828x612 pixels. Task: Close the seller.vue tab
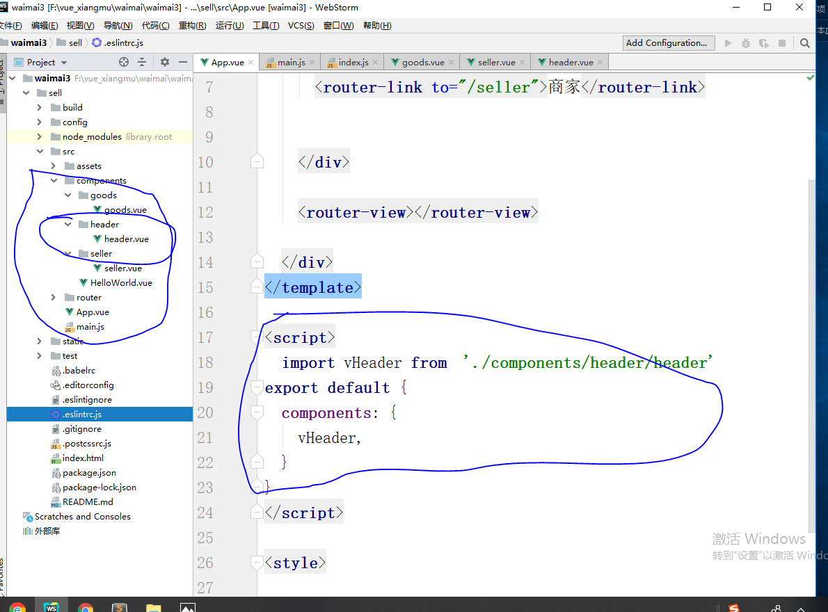tap(523, 63)
